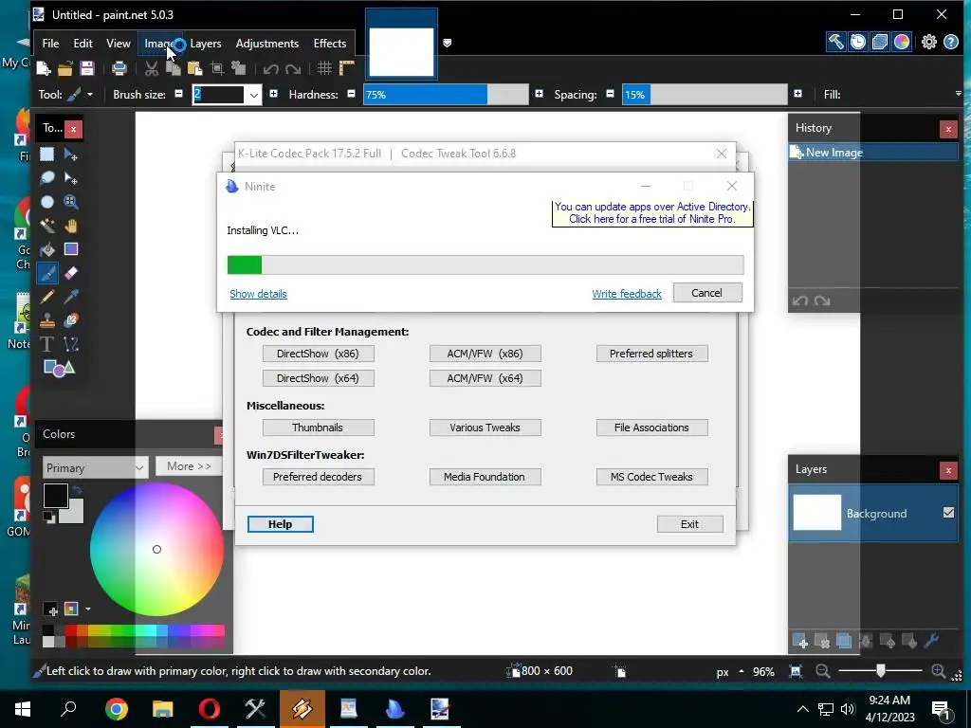Select the New Image history entry
Viewport: 971px width, 728px height.
point(873,153)
